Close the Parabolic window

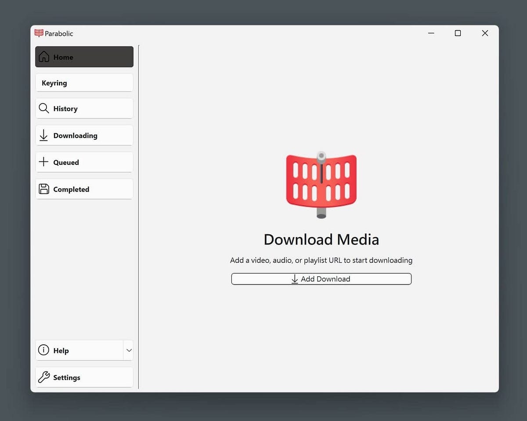tap(485, 33)
